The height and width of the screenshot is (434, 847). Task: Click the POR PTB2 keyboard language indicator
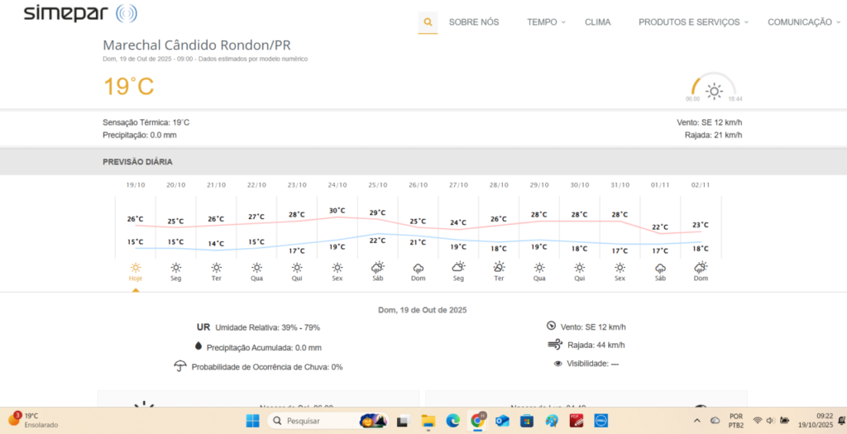[735, 421]
